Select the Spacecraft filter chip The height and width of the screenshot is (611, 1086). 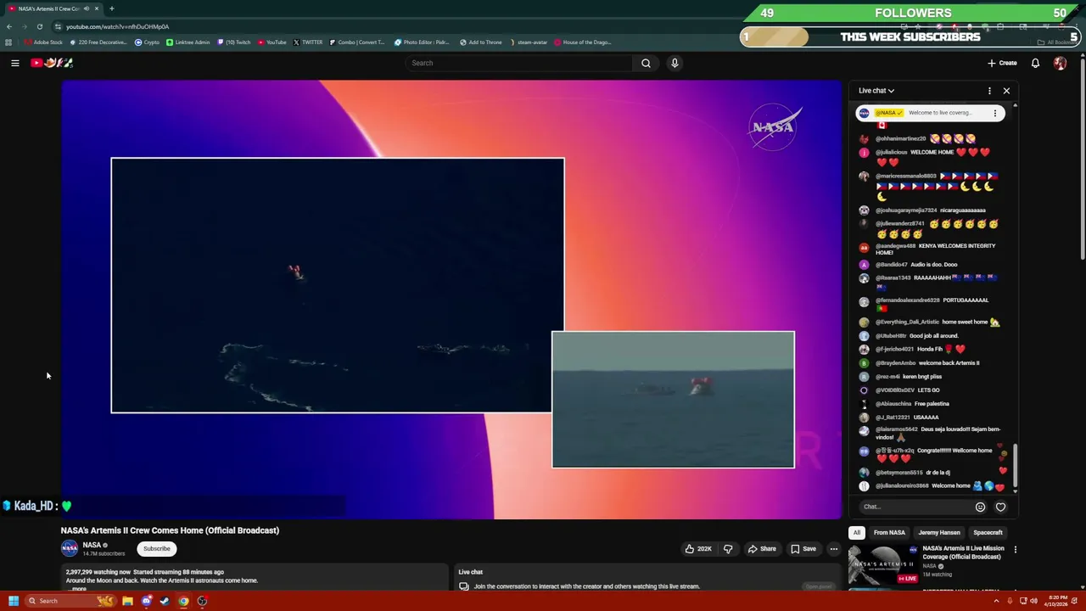click(x=988, y=532)
